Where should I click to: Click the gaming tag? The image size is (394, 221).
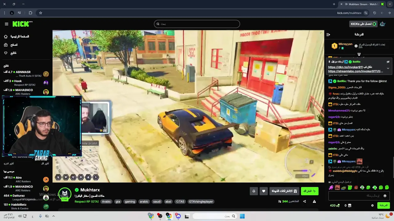pyautogui.click(x=130, y=202)
